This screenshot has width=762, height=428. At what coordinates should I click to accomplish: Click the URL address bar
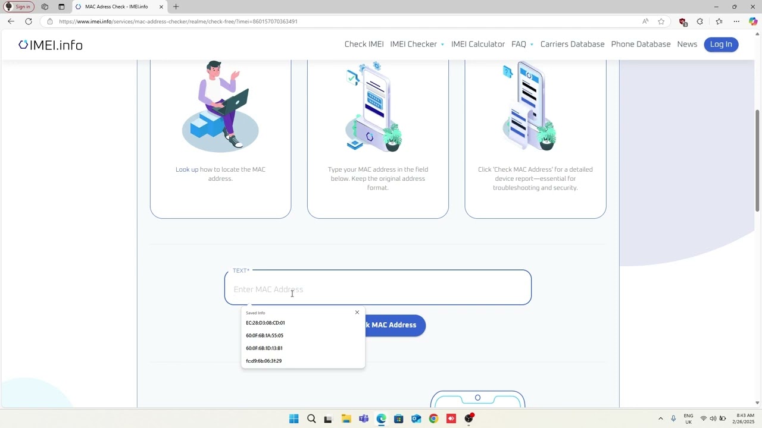pyautogui.click(x=345, y=21)
